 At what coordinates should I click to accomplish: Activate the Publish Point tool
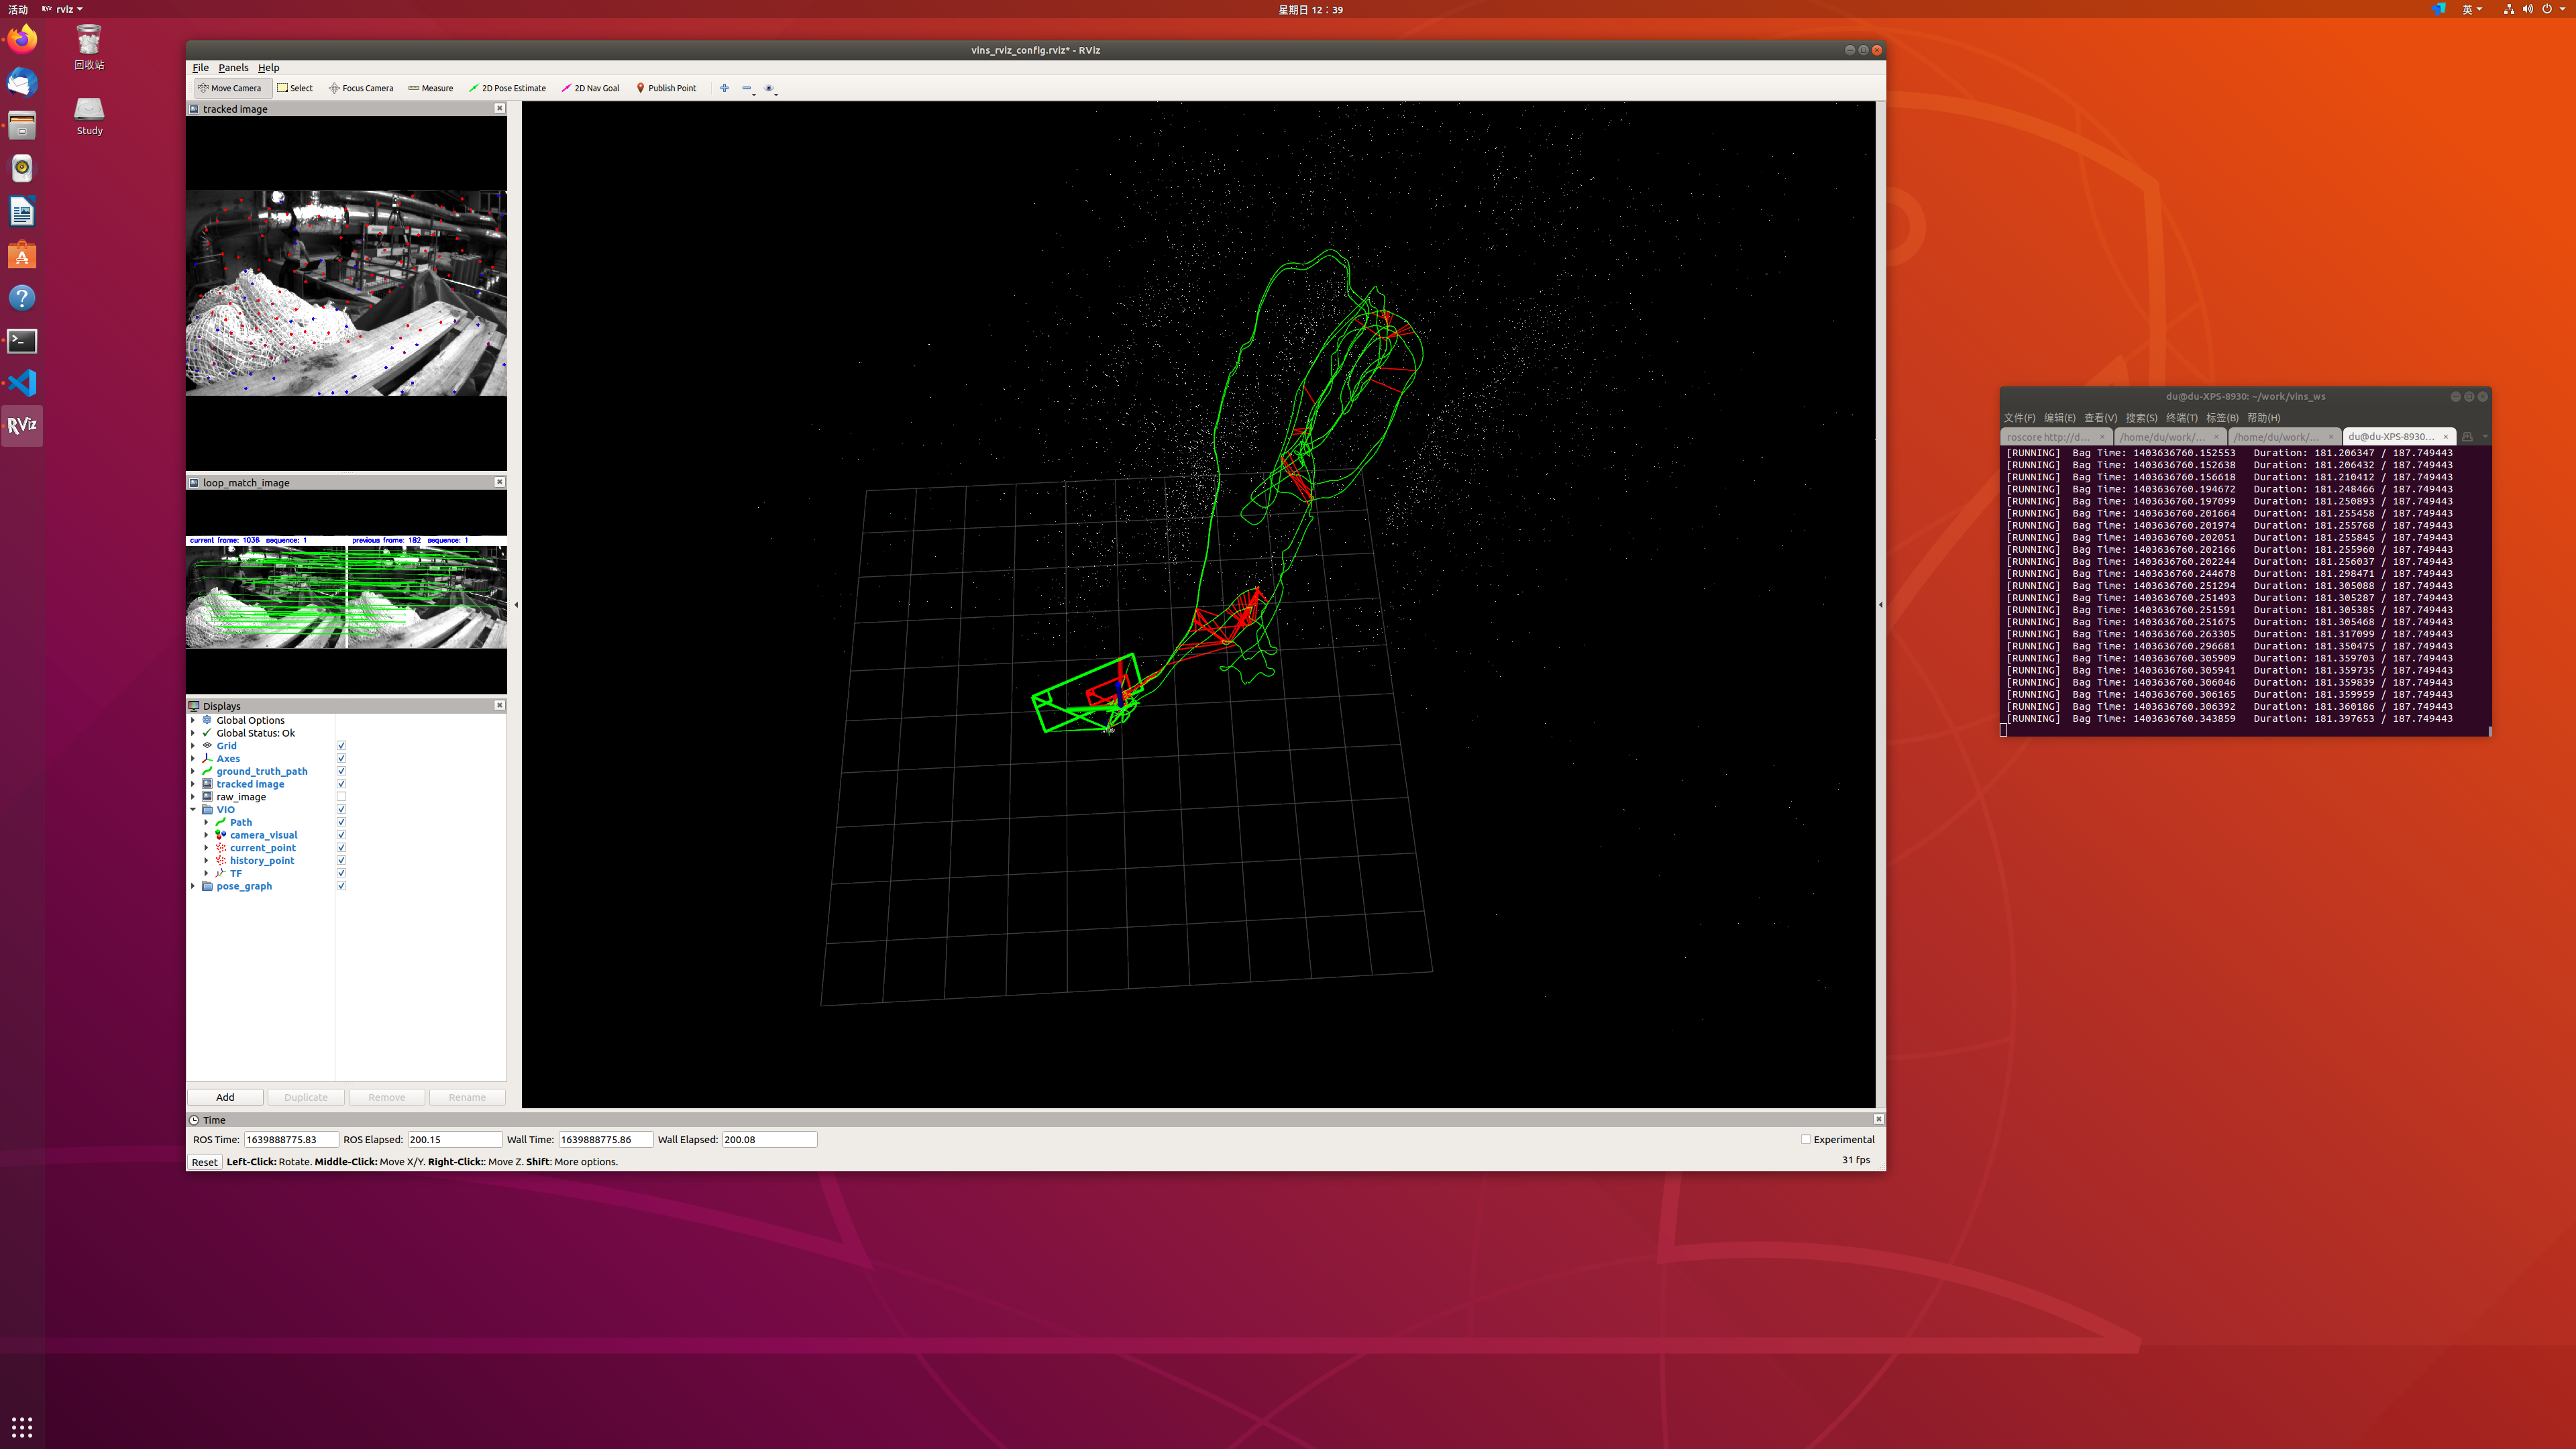click(666, 88)
